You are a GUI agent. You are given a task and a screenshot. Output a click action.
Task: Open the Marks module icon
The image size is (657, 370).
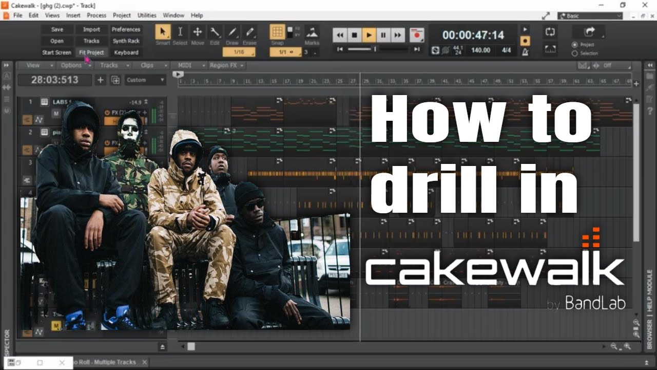(312, 32)
